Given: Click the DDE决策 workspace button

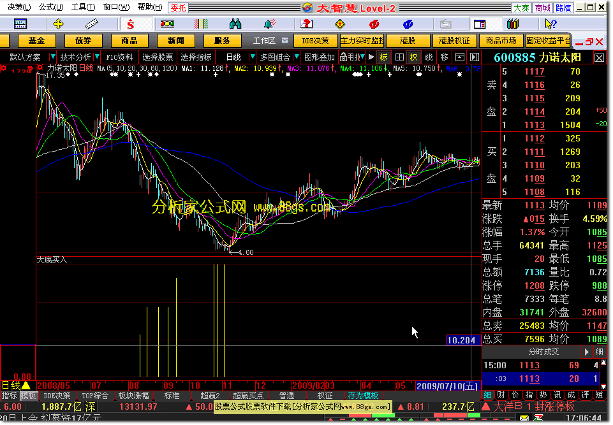Looking at the screenshot, I should point(315,41).
